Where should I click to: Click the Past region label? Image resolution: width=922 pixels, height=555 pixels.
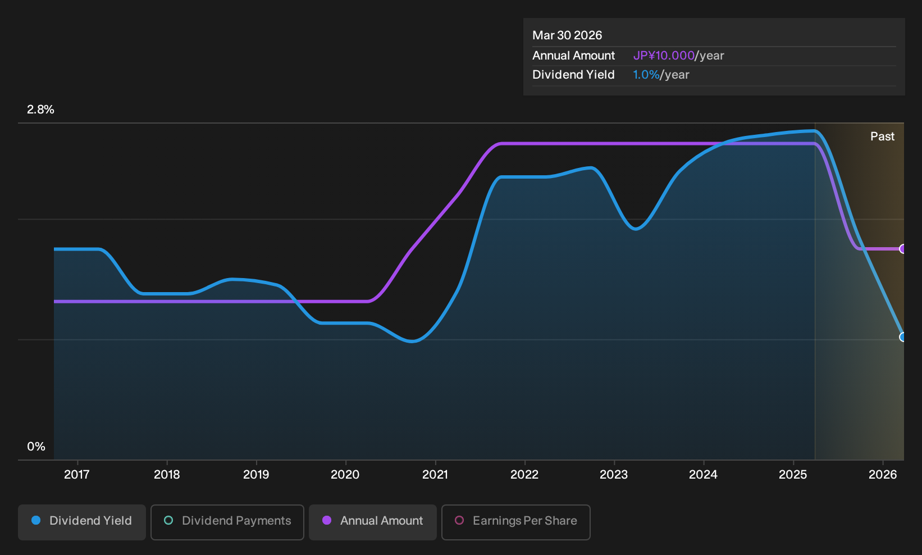coord(882,137)
